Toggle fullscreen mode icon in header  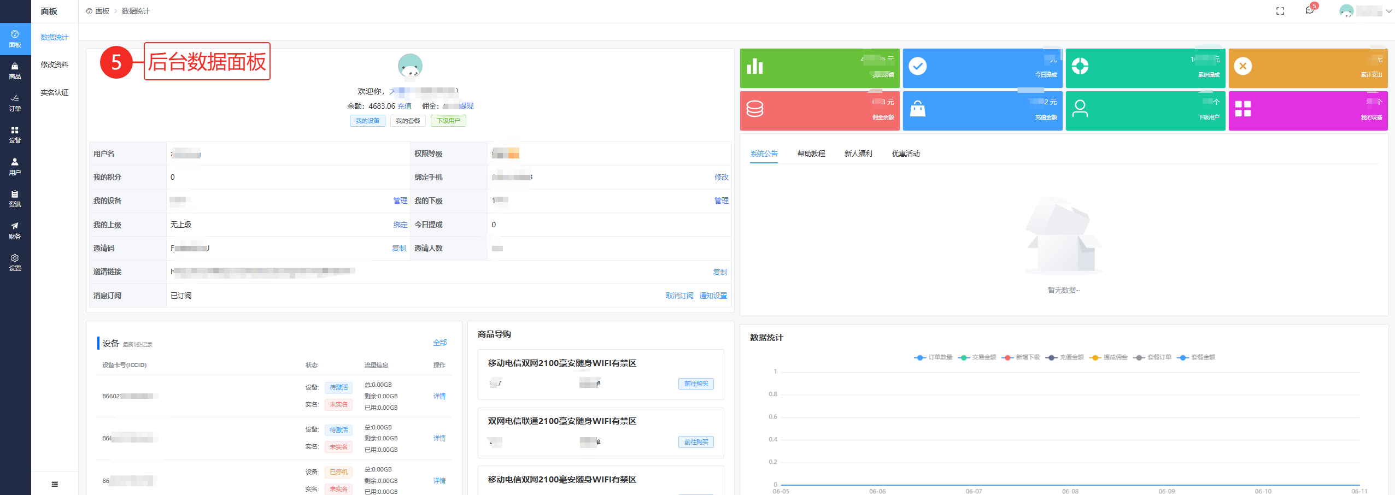[1280, 11]
